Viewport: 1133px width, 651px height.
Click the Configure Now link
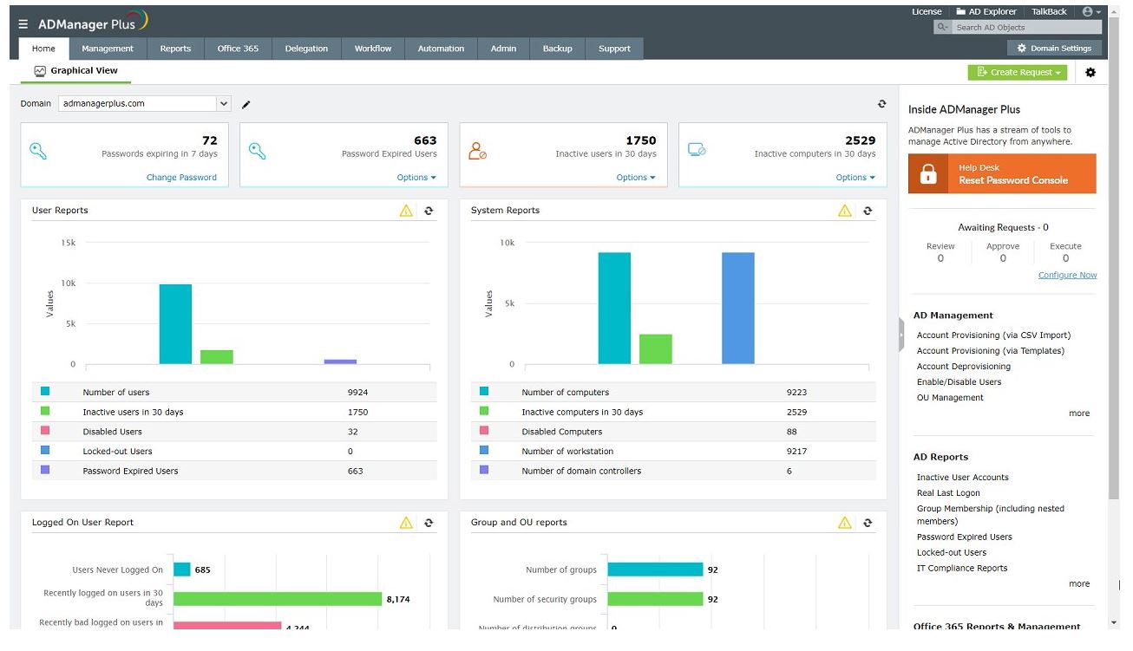[1067, 276]
